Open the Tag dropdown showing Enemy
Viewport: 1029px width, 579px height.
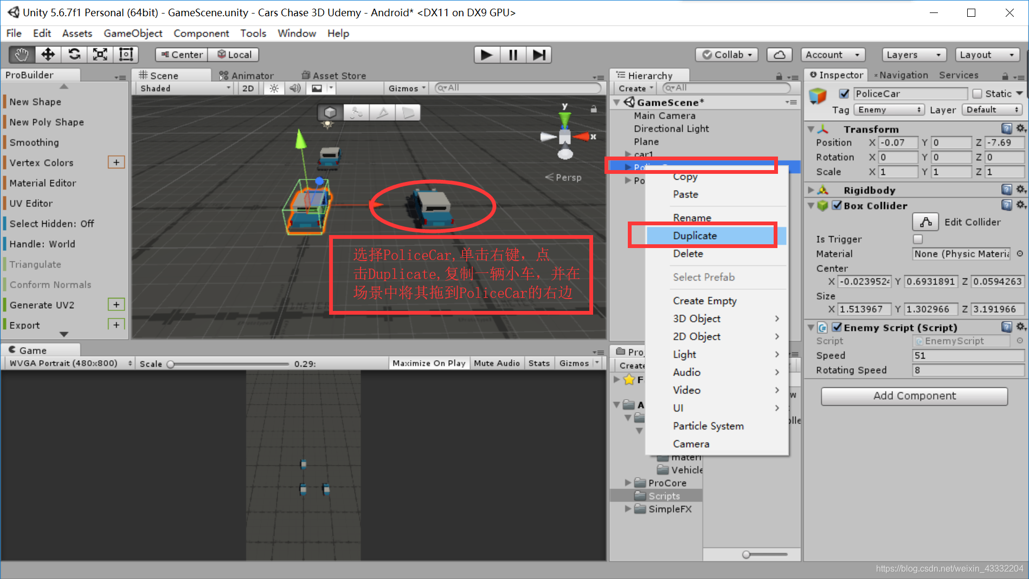pyautogui.click(x=889, y=109)
